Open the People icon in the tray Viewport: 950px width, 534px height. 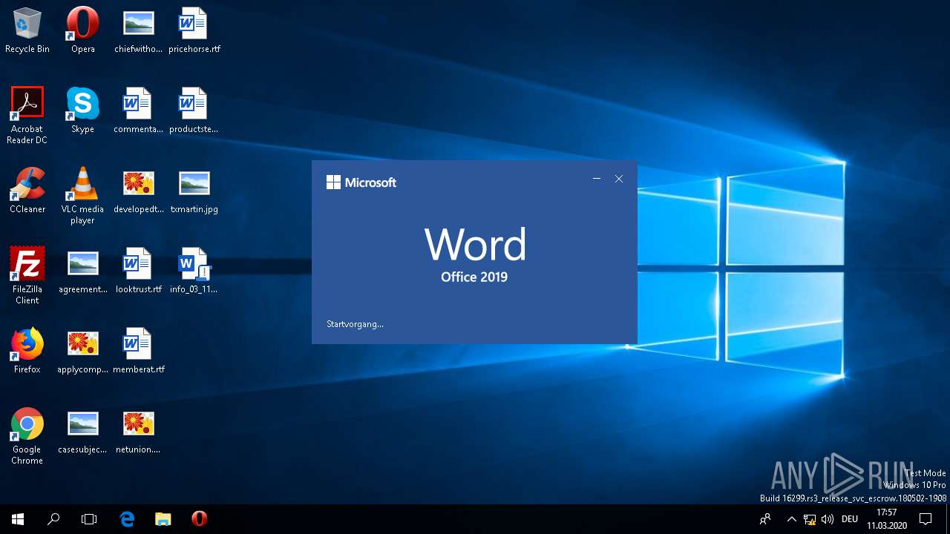pos(765,519)
